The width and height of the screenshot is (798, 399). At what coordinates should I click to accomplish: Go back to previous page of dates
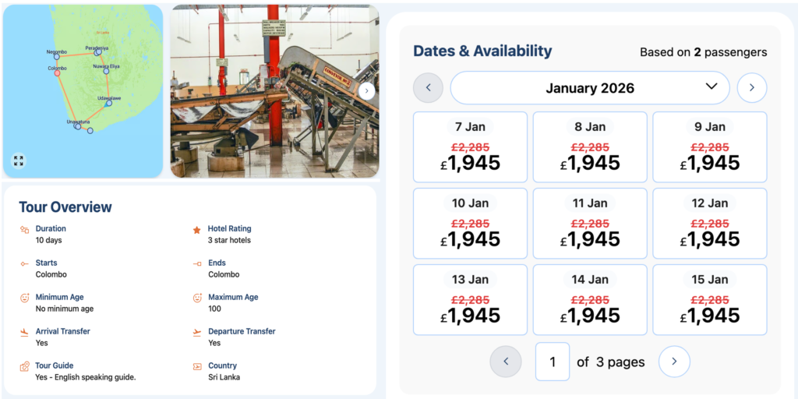[x=506, y=362]
